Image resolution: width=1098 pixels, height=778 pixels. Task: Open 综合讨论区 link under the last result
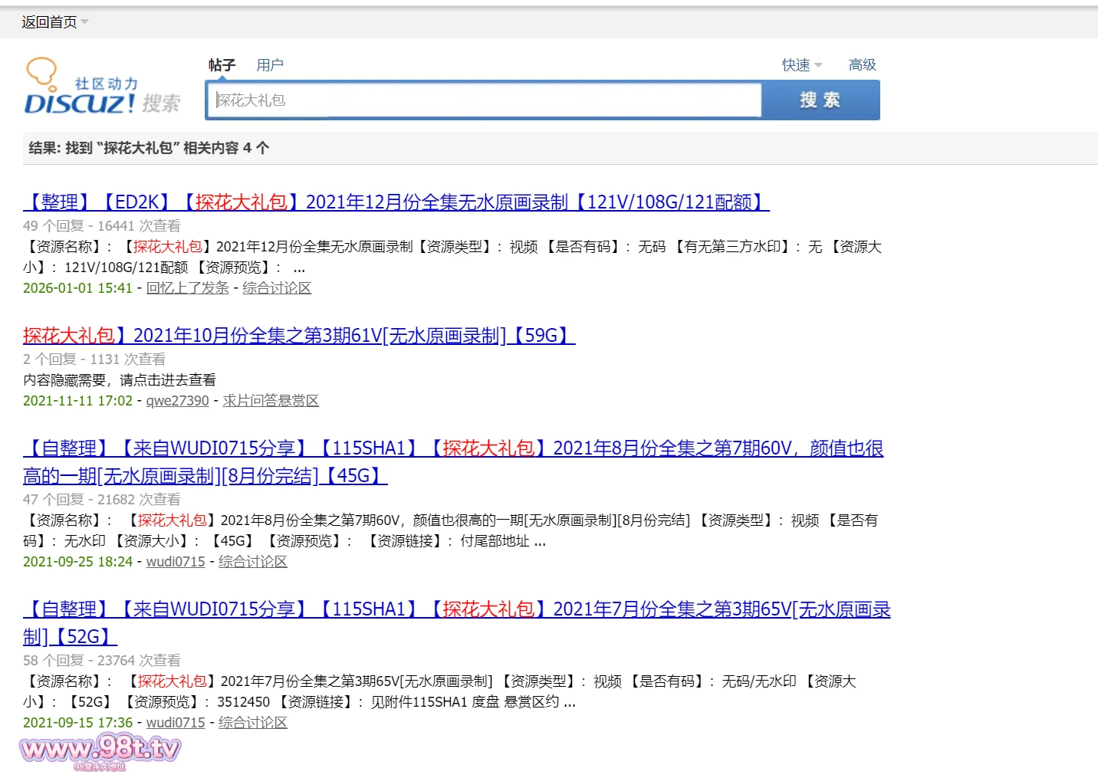coord(252,723)
